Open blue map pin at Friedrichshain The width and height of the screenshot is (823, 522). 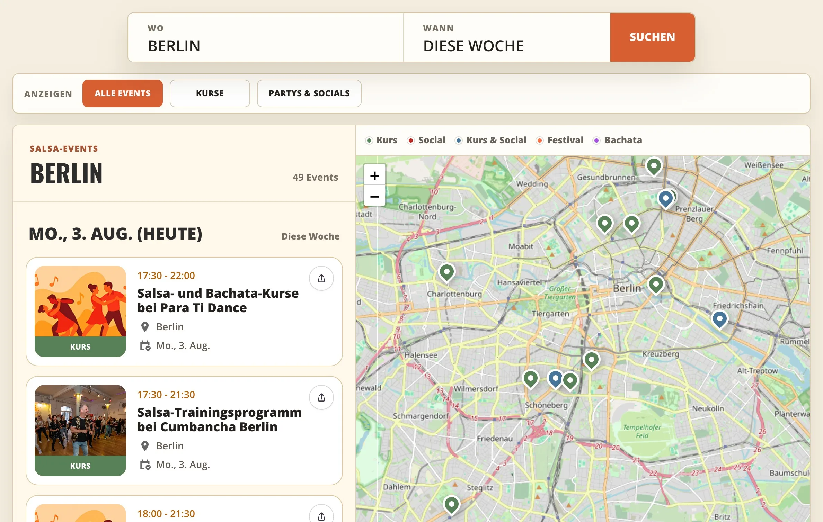pyautogui.click(x=719, y=319)
